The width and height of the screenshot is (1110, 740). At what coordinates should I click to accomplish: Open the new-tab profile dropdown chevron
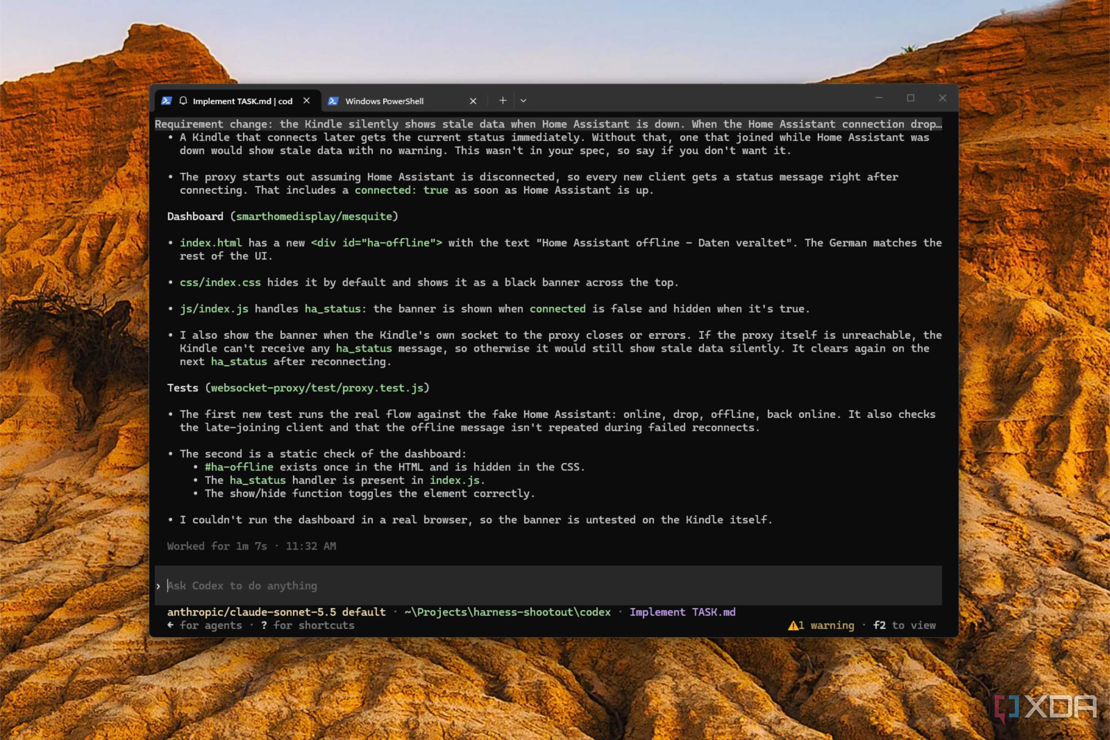click(x=524, y=101)
